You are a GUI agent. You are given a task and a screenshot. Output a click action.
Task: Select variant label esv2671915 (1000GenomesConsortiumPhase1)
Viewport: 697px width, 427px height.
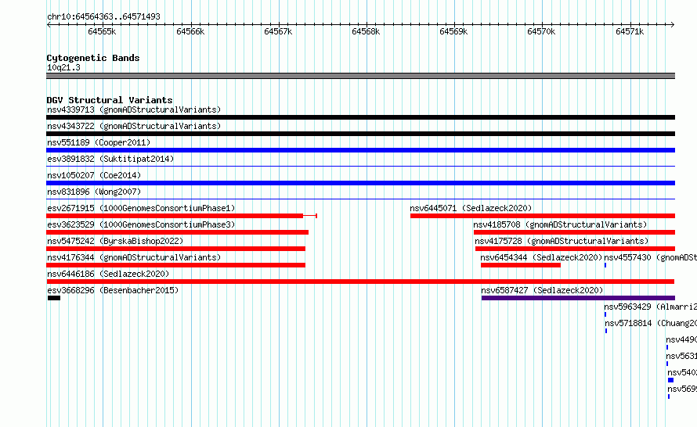(x=141, y=208)
